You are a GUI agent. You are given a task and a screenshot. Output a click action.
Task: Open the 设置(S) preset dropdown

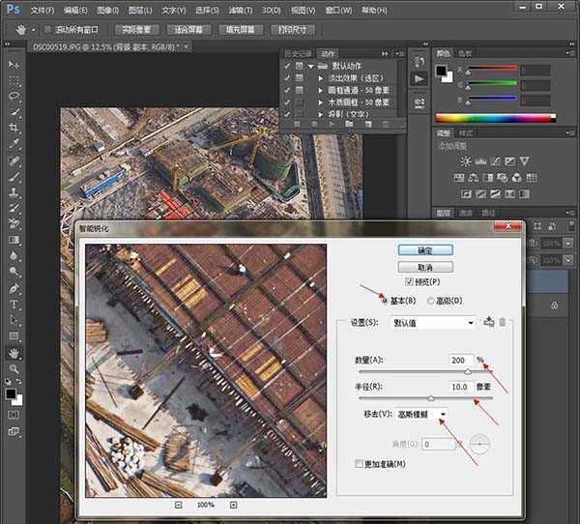[432, 323]
